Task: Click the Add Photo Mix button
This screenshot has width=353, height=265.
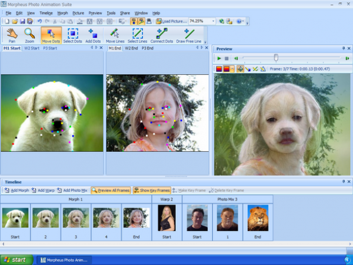Action: click(72, 191)
